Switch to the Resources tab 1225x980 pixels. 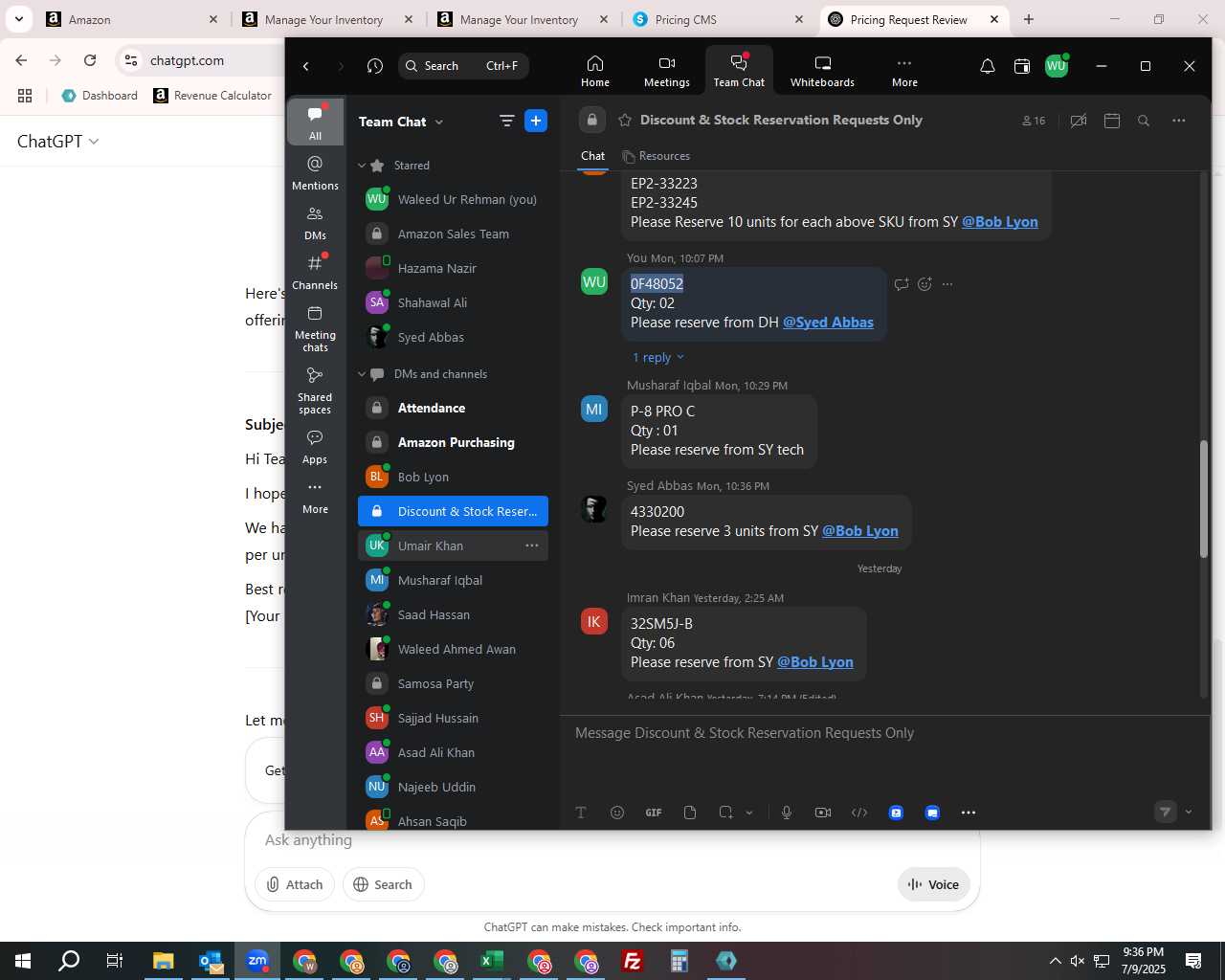pos(657,156)
